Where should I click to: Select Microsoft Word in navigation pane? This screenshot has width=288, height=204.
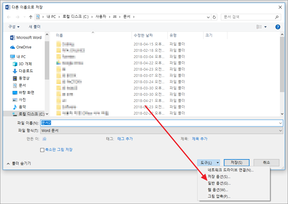point(26,38)
